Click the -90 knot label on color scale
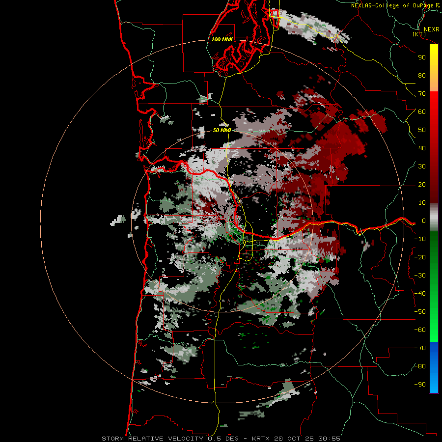442x442 pixels. point(420,385)
